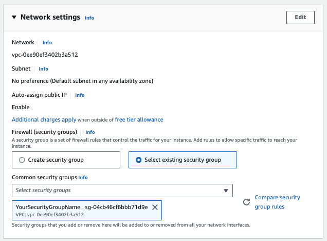The width and height of the screenshot is (327, 241).
Task: Click the VPC ID under Network
Action: click(x=45, y=55)
